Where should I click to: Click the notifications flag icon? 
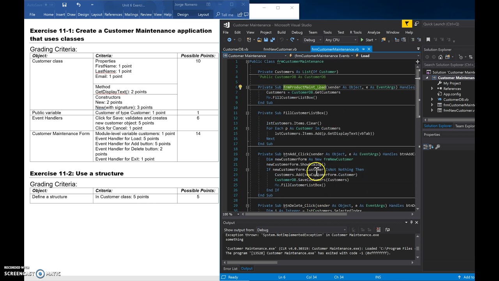(x=407, y=24)
